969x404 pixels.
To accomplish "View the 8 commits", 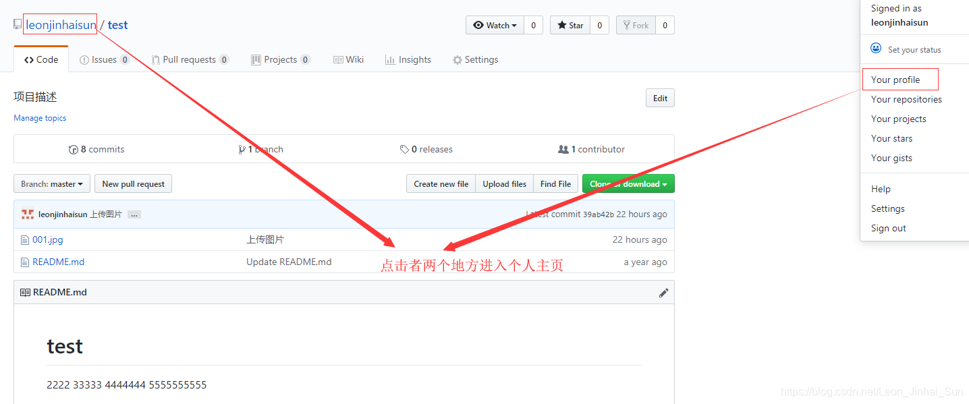I will (x=96, y=149).
